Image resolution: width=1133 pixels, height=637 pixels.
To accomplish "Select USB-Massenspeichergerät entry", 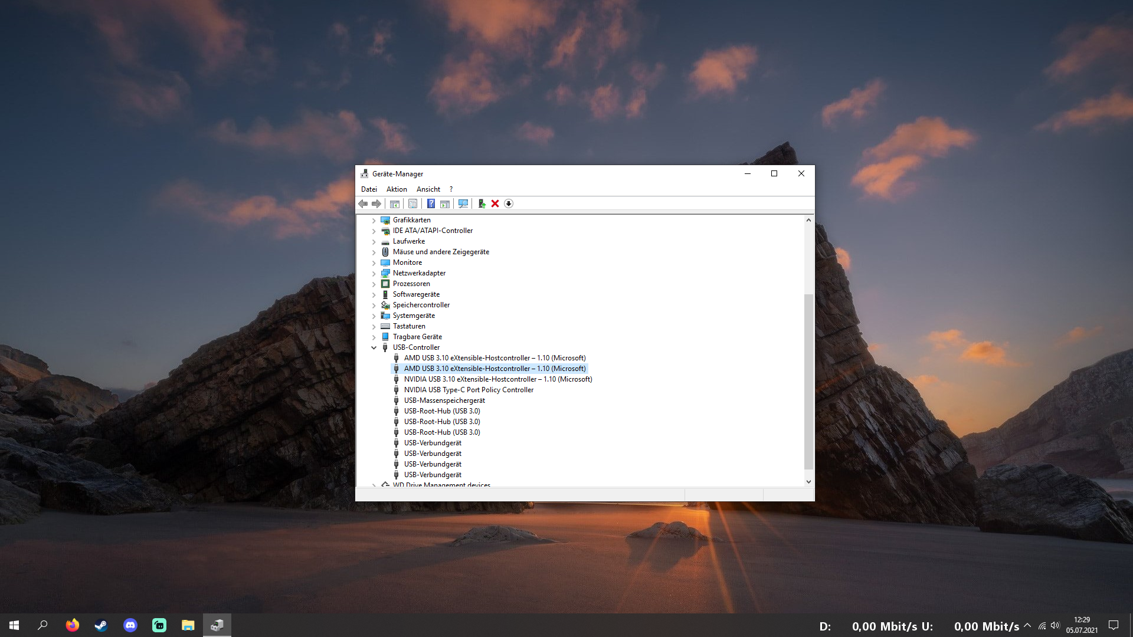I will (x=444, y=400).
